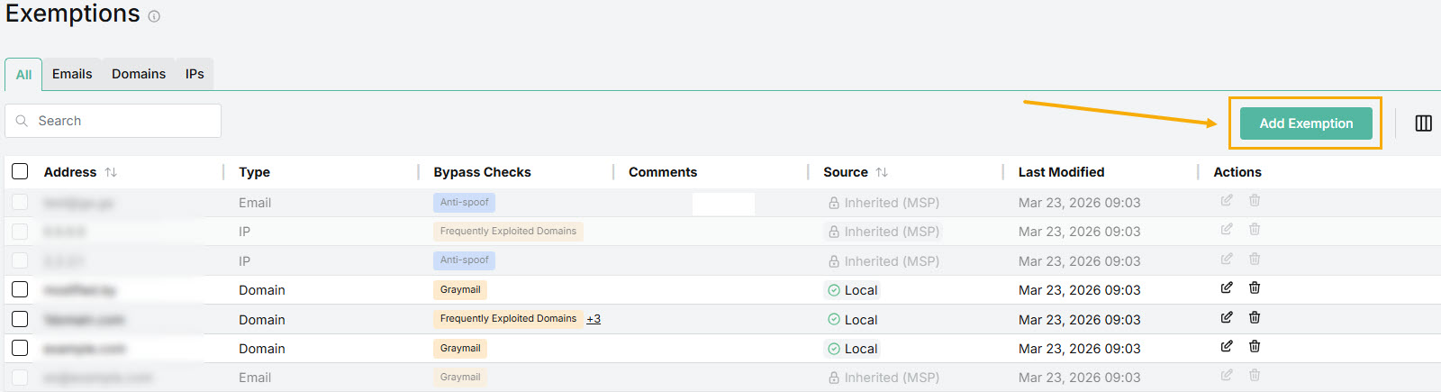Image resolution: width=1441 pixels, height=392 pixels.
Task: Open the column layout settings icon
Action: (1424, 123)
